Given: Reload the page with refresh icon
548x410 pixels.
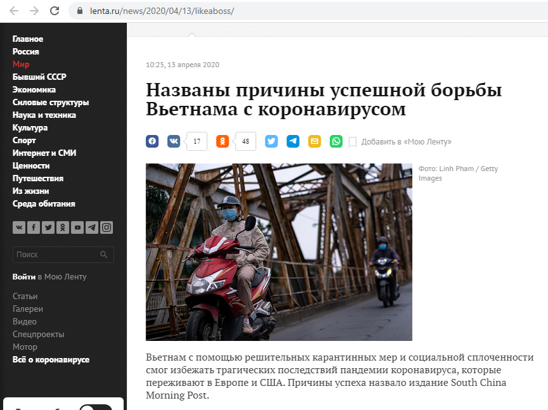Looking at the screenshot, I should (54, 11).
